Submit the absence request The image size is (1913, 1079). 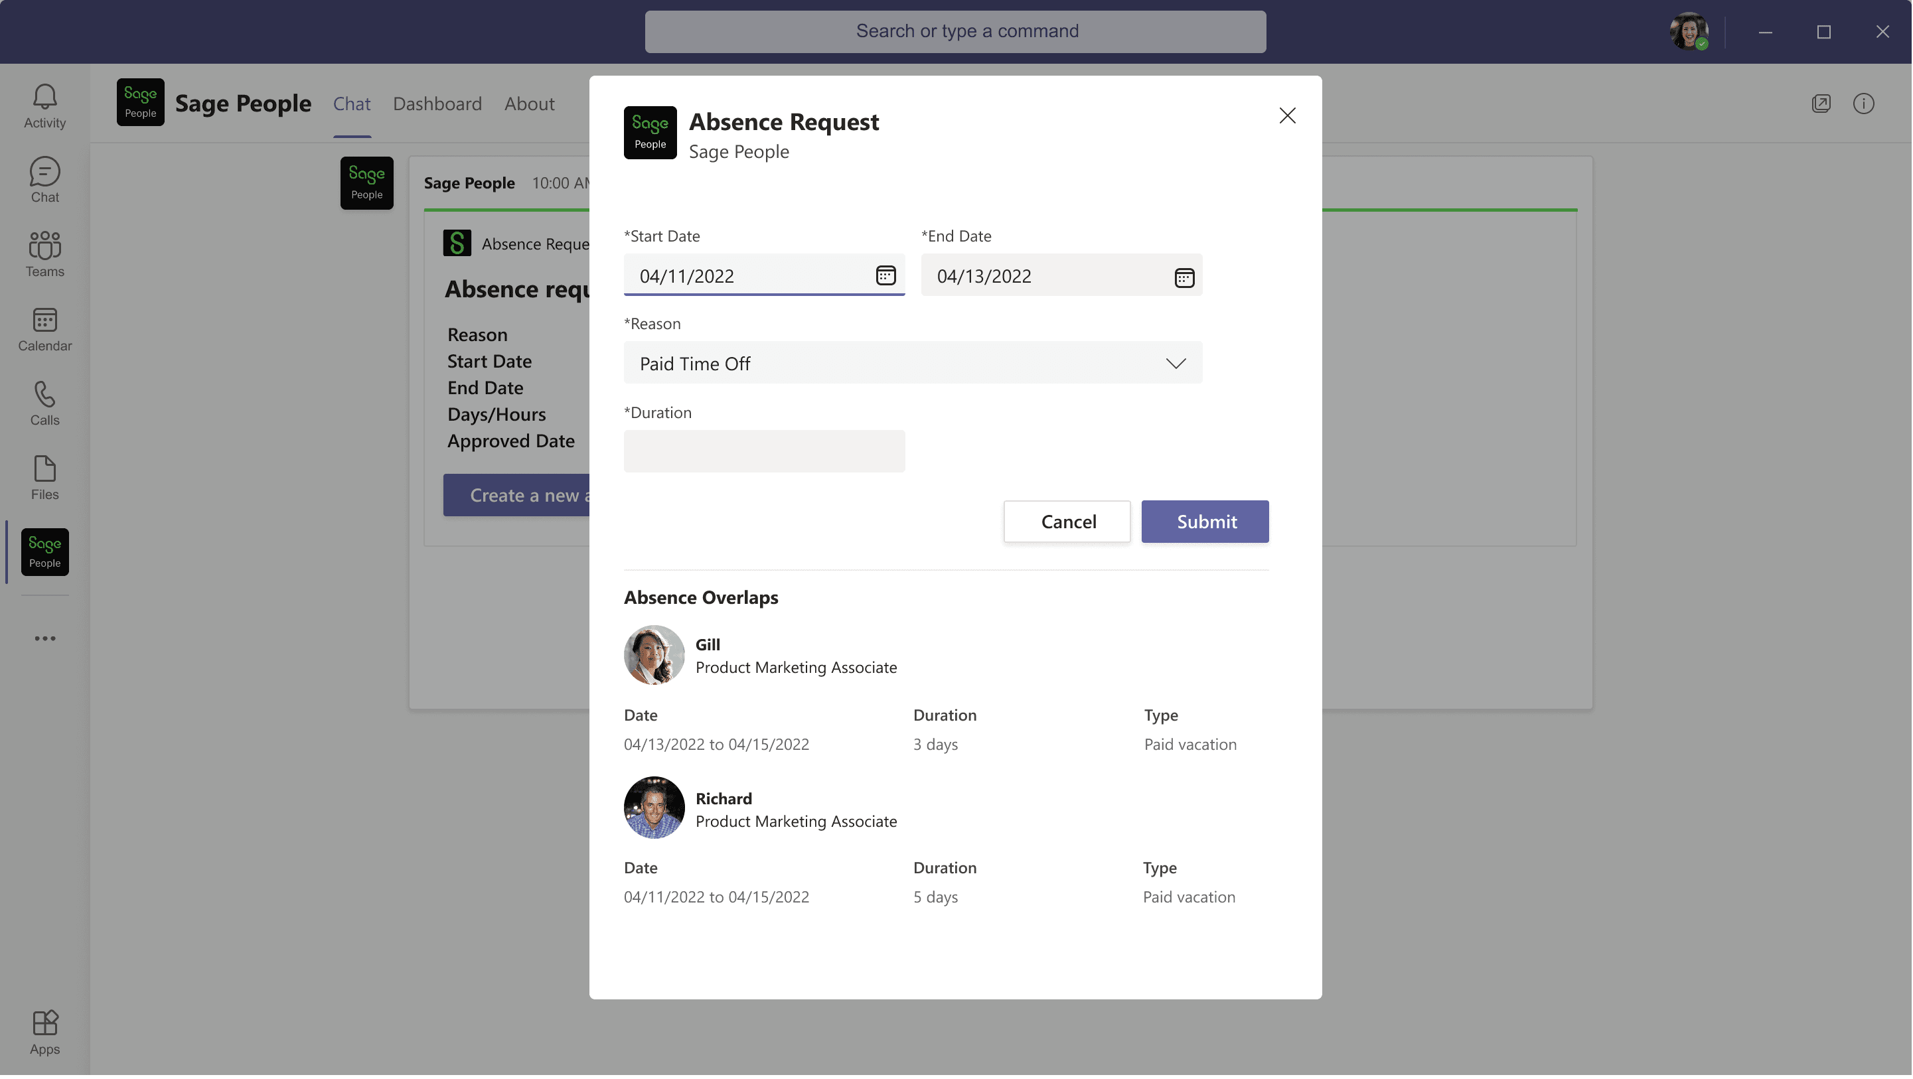pyautogui.click(x=1205, y=522)
